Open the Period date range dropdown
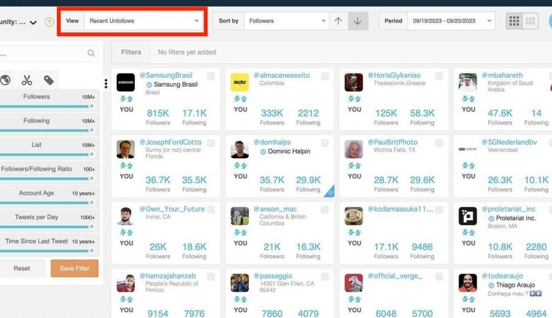Screen dimensions: 552x318 451,21
